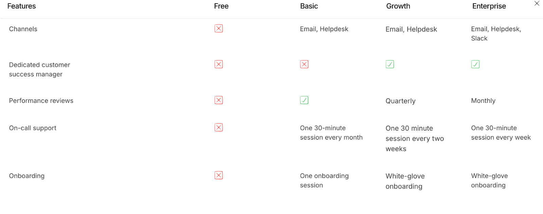Click the red X under Free for Onboarding
This screenshot has height=214, width=543.
pos(219,175)
